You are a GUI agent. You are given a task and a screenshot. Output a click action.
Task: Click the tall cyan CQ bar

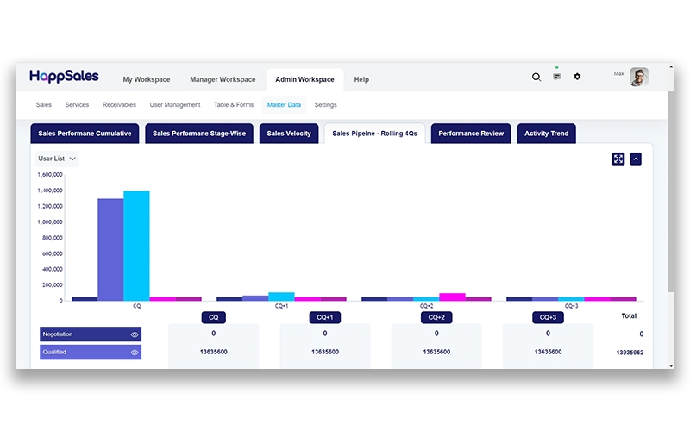click(136, 246)
